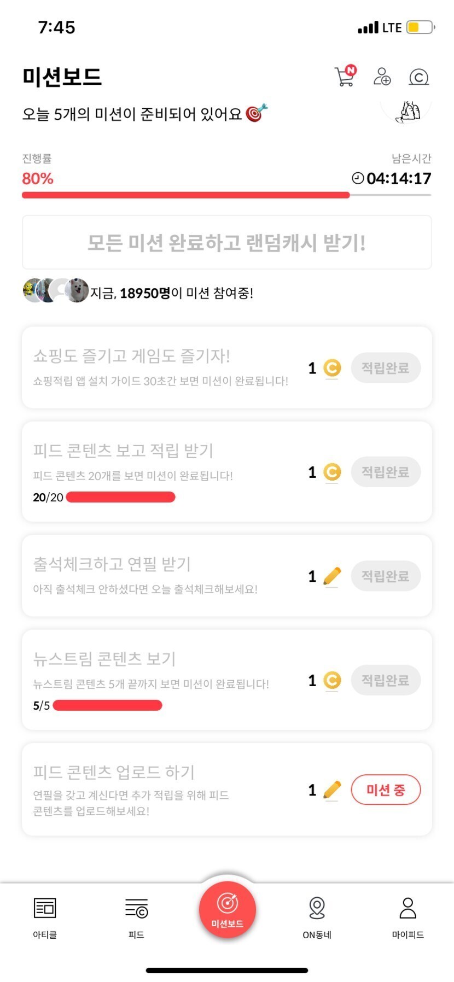
Task: Tap the add friend icon
Action: coord(382,77)
